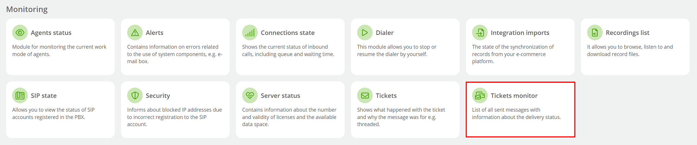Open the Dialer description text

(397, 50)
